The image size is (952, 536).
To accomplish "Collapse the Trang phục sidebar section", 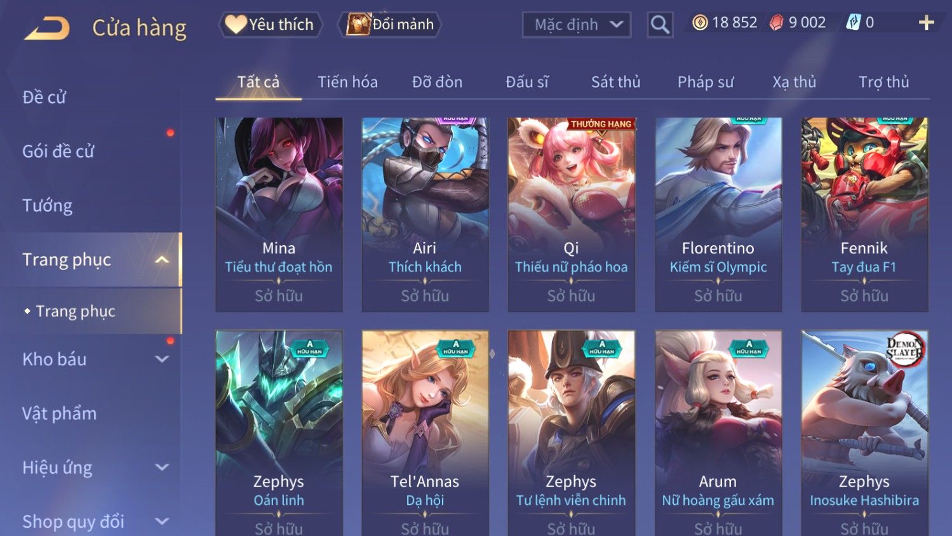I will point(162,260).
